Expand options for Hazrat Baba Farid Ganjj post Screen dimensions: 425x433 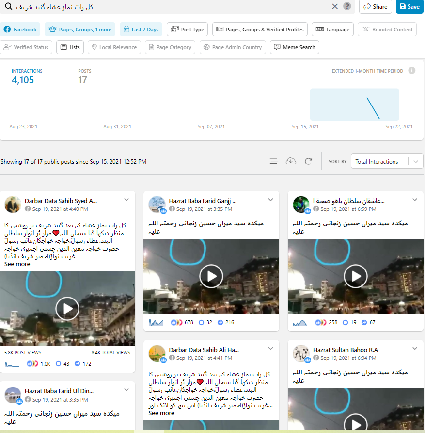pyautogui.click(x=271, y=199)
